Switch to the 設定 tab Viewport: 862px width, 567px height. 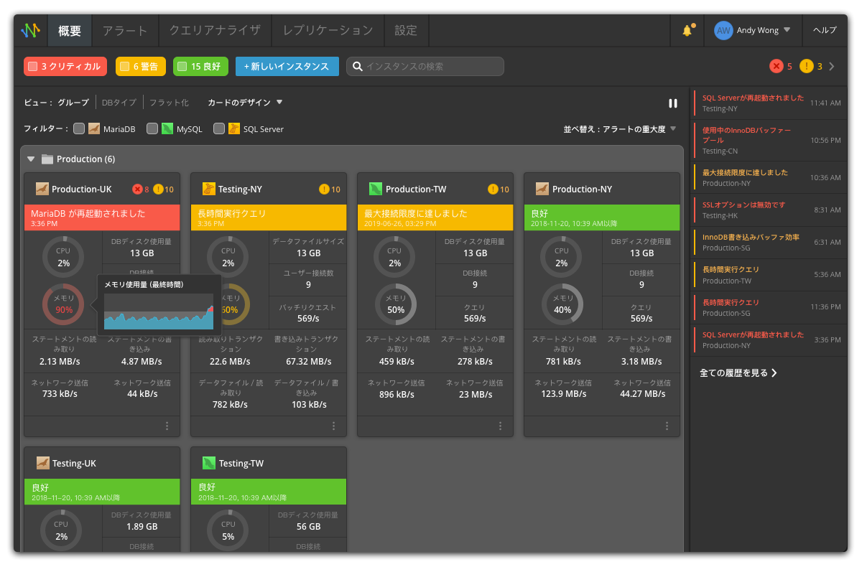[406, 31]
